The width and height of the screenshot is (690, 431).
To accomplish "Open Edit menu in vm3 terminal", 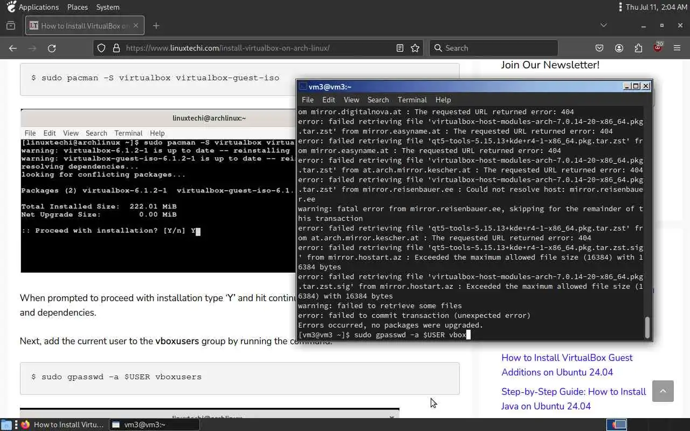I will pos(329,100).
